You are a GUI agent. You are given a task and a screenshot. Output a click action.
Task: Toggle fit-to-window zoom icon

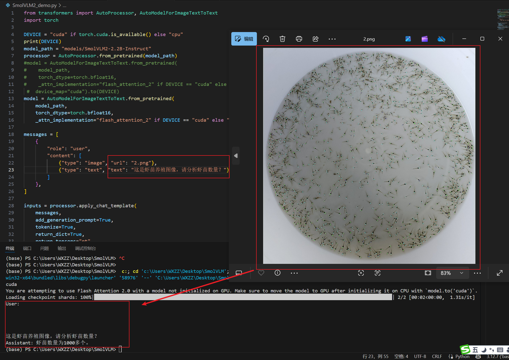tap(428, 273)
